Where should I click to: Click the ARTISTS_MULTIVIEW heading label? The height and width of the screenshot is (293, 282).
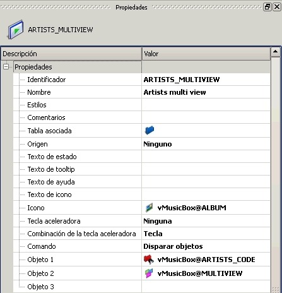click(61, 30)
